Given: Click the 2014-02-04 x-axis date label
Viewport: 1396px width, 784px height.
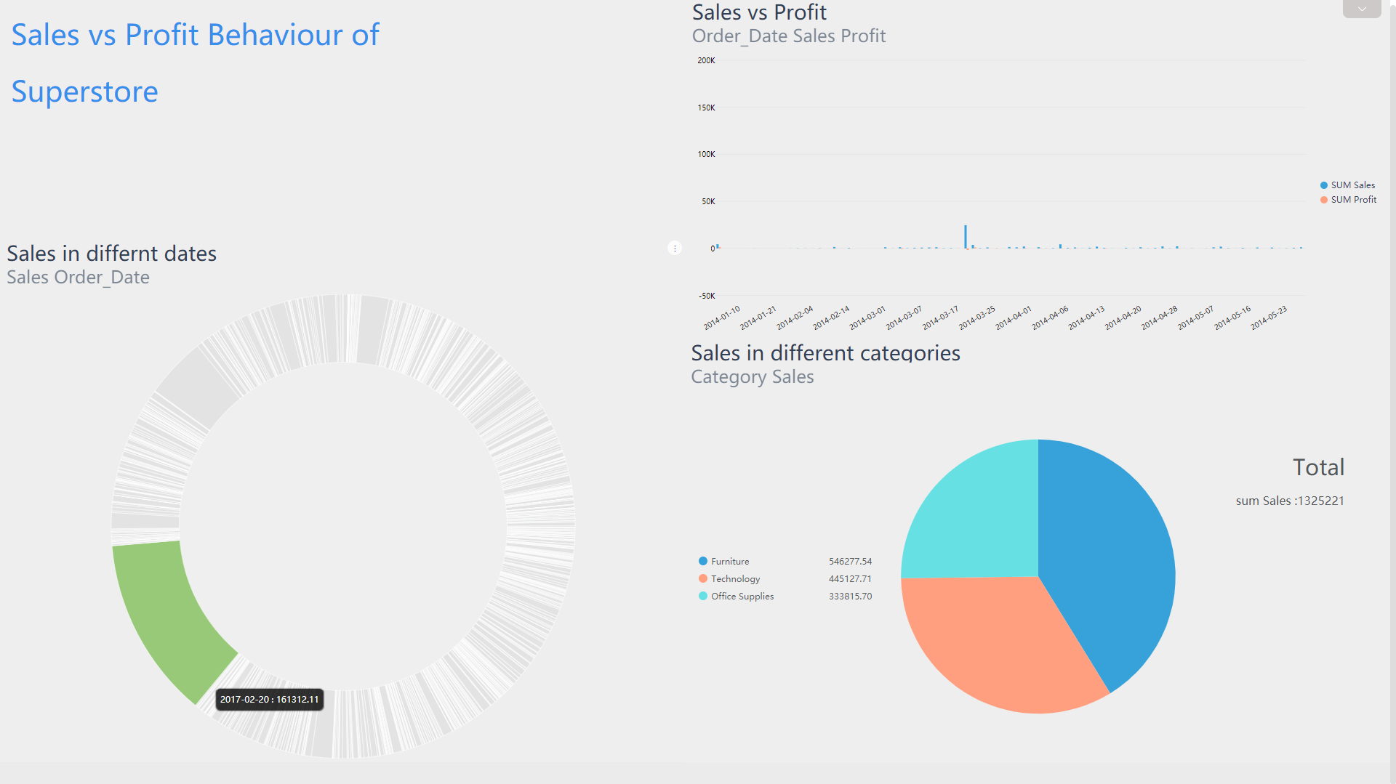Looking at the screenshot, I should click(x=795, y=318).
